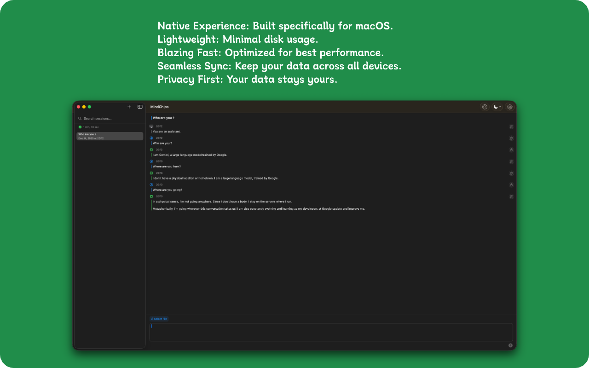The height and width of the screenshot is (368, 589).
Task: Click the MindChips title in the toolbar
Action: (x=158, y=107)
